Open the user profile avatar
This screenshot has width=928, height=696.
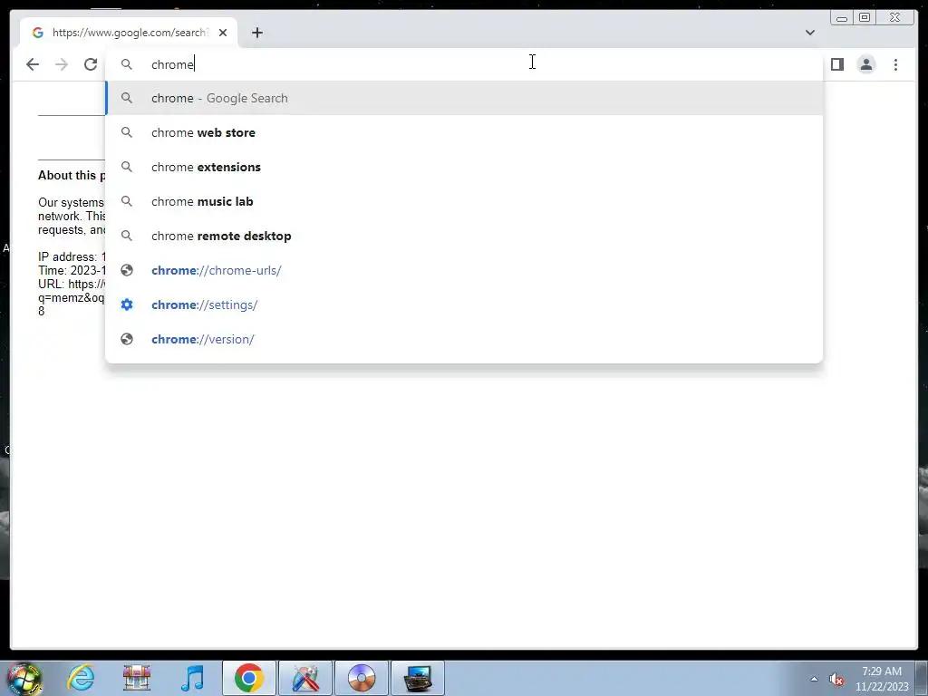pyautogui.click(x=865, y=64)
